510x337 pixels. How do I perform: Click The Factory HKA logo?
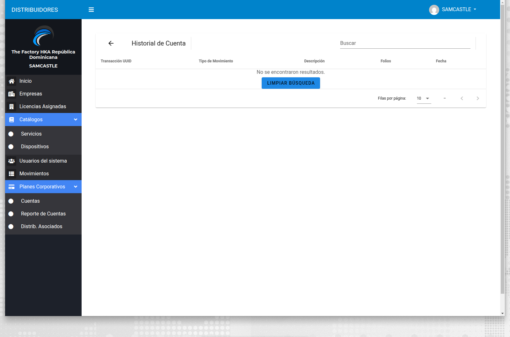pyautogui.click(x=43, y=36)
